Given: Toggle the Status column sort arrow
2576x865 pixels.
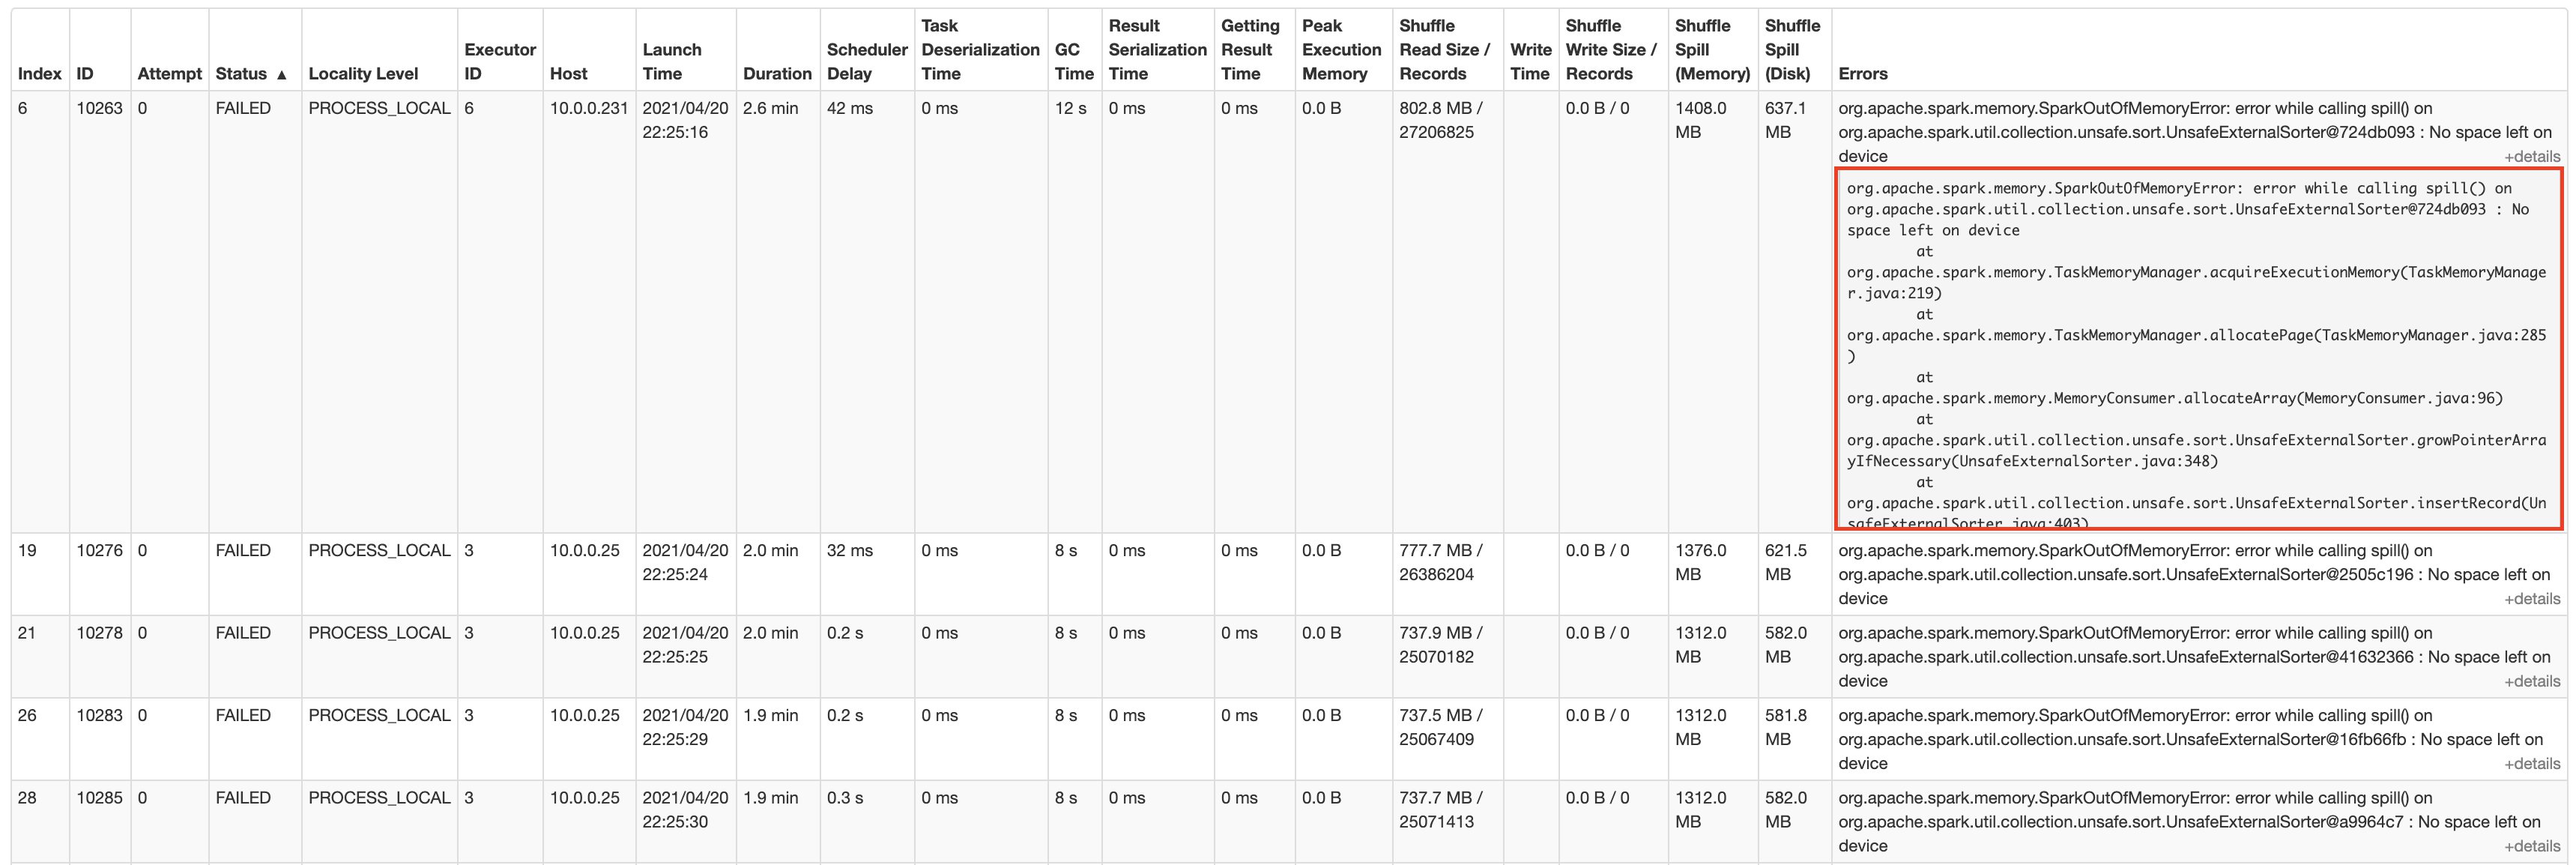Looking at the screenshot, I should pos(281,75).
